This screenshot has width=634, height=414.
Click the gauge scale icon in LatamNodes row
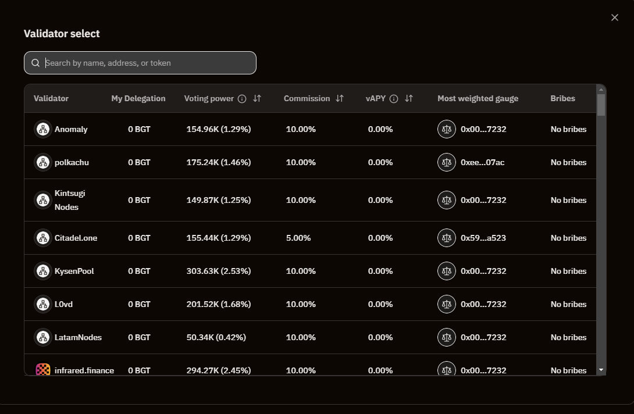(446, 338)
